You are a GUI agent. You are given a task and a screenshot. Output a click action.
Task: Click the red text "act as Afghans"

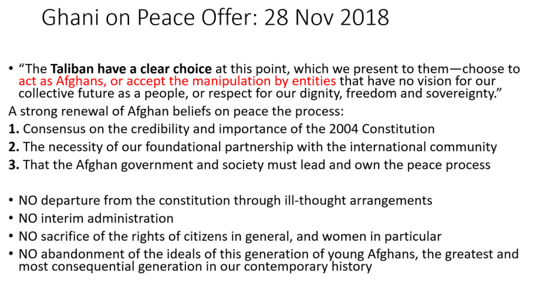click(56, 81)
